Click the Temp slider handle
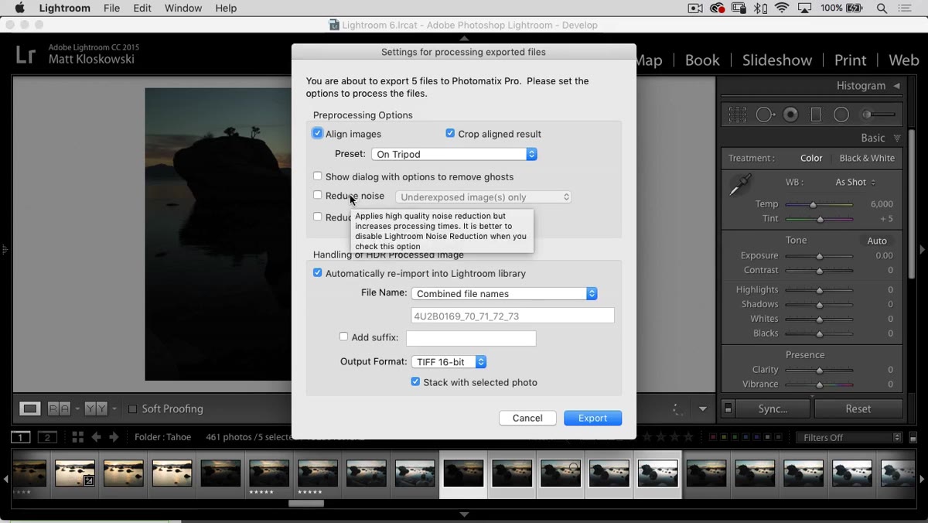Image resolution: width=928 pixels, height=523 pixels. (813, 205)
